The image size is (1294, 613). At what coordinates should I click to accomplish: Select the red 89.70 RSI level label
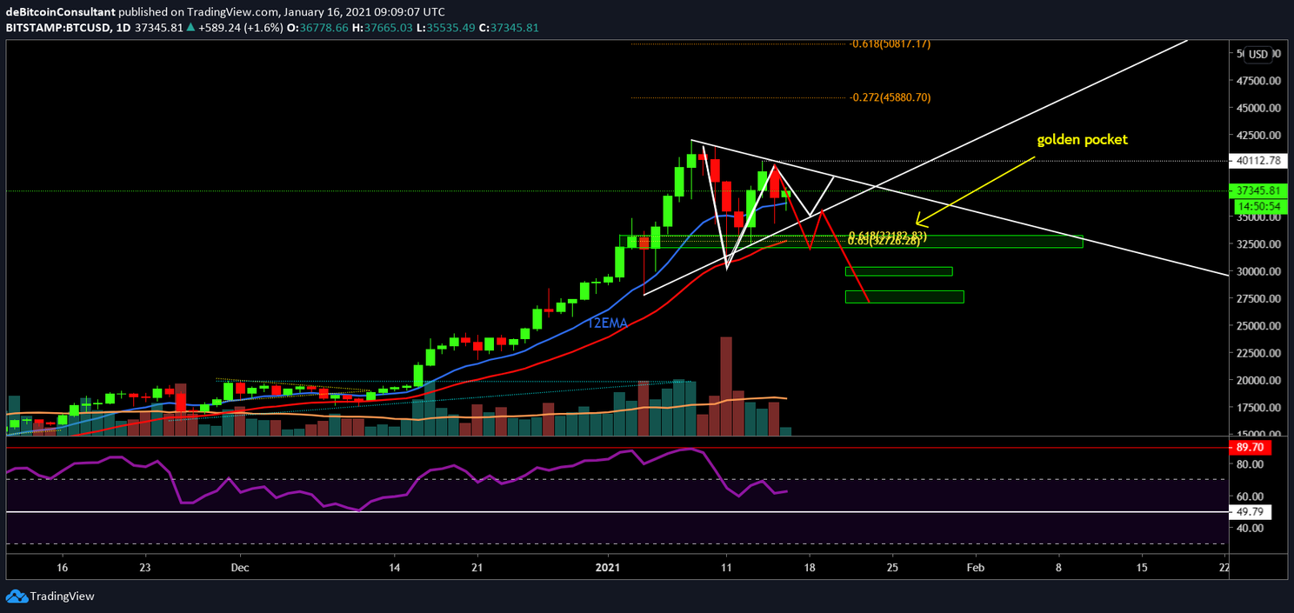[1250, 448]
